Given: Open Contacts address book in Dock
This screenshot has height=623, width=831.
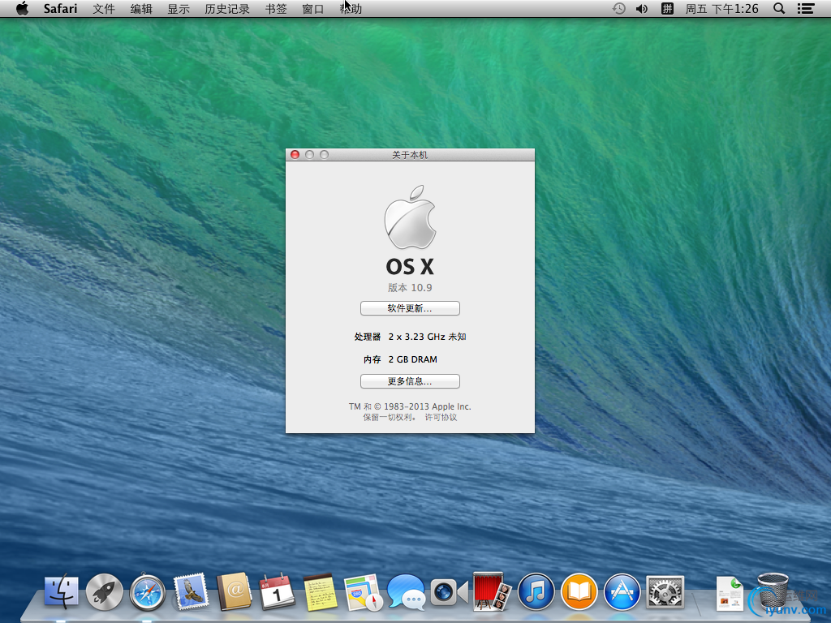Looking at the screenshot, I should [234, 591].
